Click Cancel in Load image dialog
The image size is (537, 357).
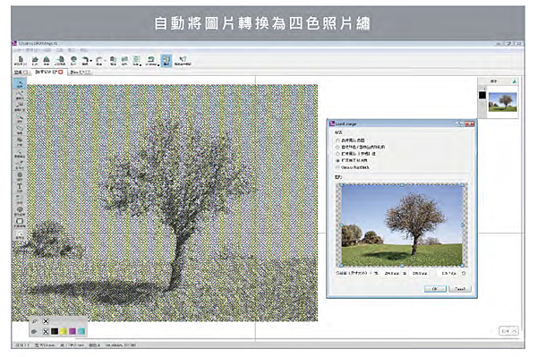pyautogui.click(x=460, y=289)
